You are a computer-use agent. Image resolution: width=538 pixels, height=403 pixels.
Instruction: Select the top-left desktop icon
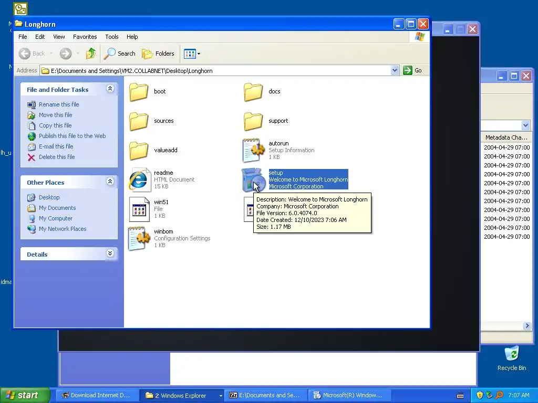(20, 8)
